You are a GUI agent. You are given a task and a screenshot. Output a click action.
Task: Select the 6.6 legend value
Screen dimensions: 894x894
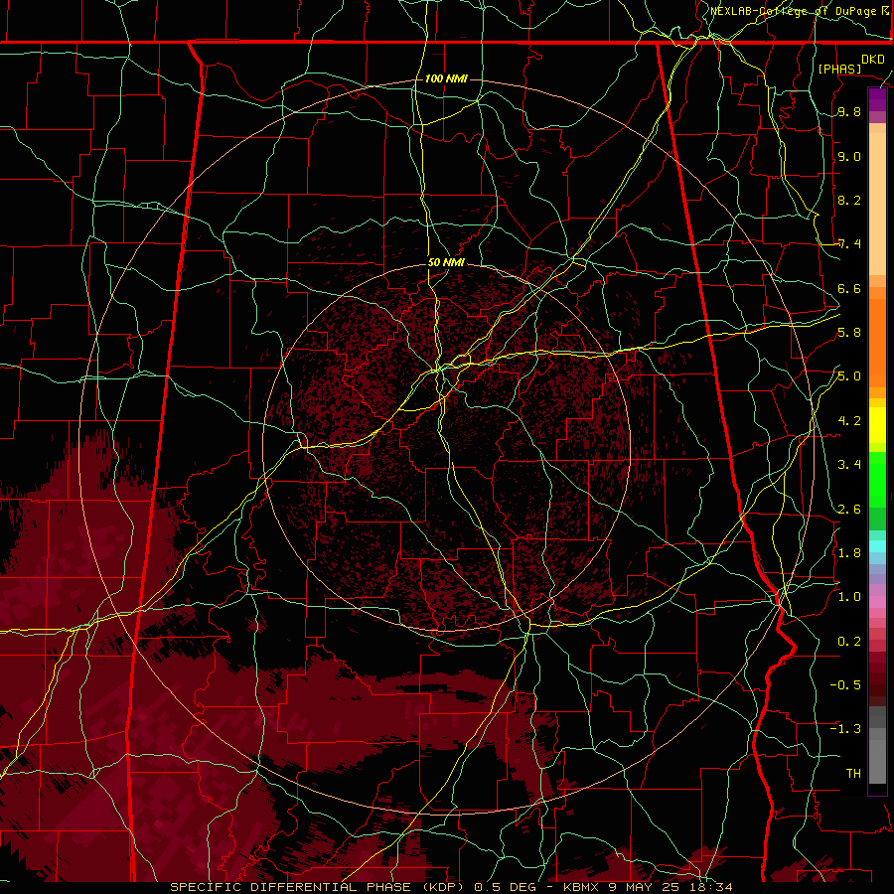coord(849,288)
